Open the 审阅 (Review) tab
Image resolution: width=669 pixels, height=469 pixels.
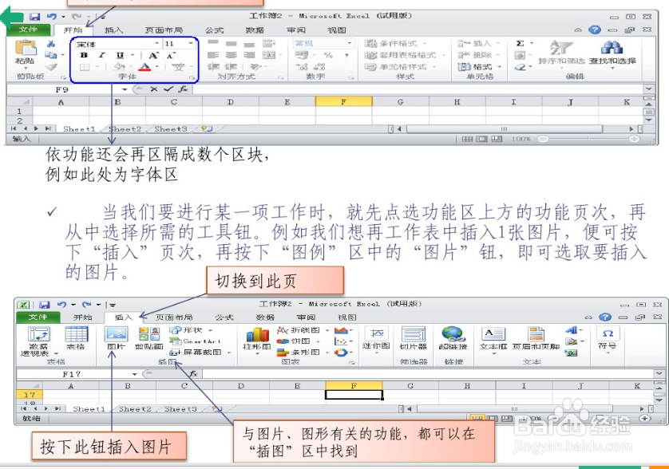coord(297,30)
